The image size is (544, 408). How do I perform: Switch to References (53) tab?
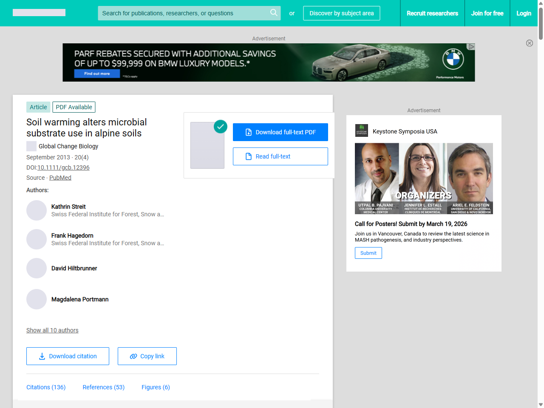click(103, 387)
